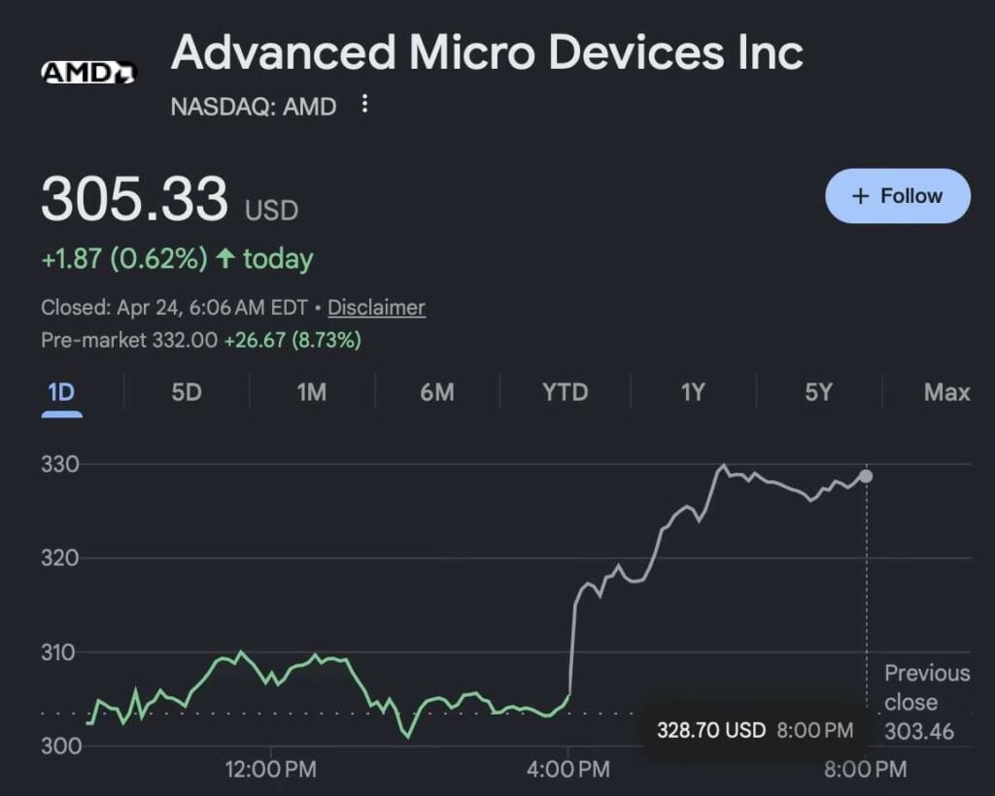Click the green up arrow beside today
The height and width of the screenshot is (796, 995).
225,258
